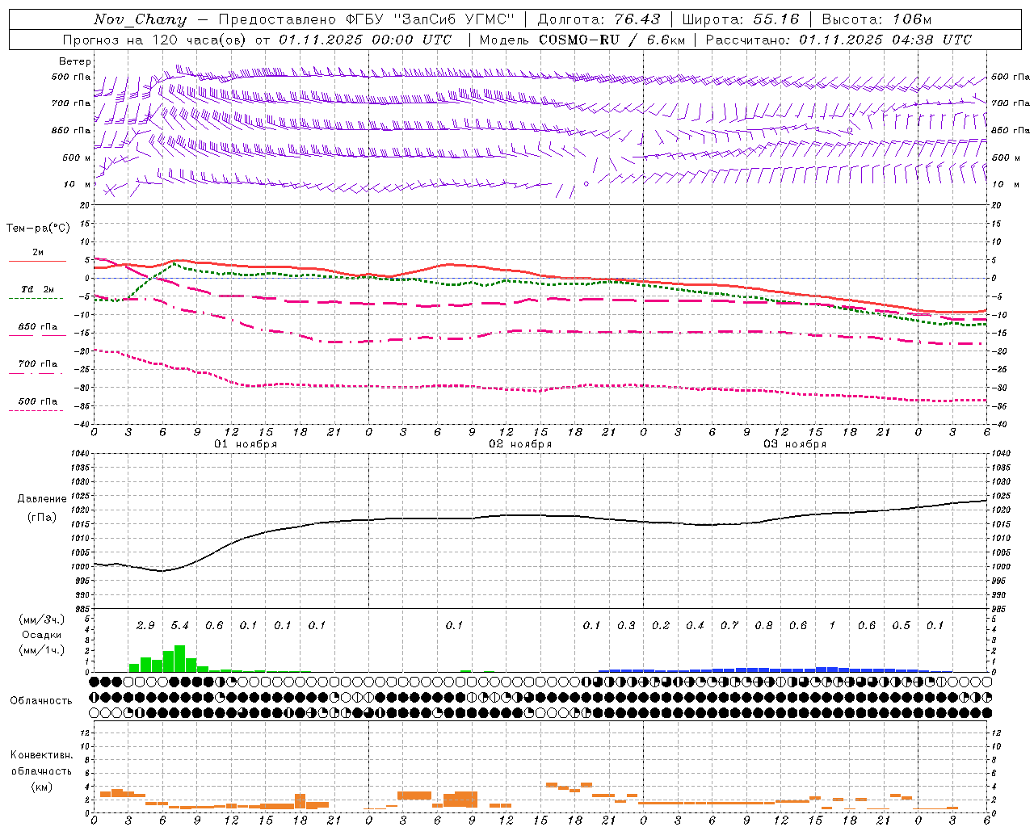Click the 700 гПа temperature legend label

click(38, 364)
